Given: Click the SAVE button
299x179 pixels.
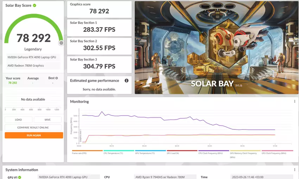Looking at the screenshot, I should (47, 120).
